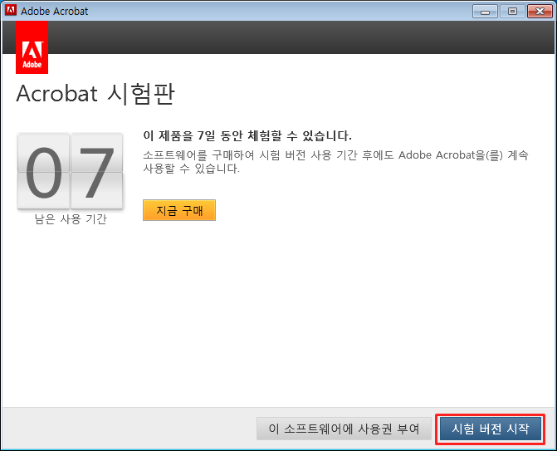Click the 'Acrobat 시험판' heading
This screenshot has width=557, height=451.
(x=95, y=94)
